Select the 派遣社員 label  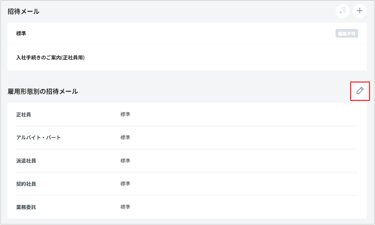click(x=26, y=161)
